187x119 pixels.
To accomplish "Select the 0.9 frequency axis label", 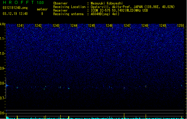I will [x=3, y=68].
